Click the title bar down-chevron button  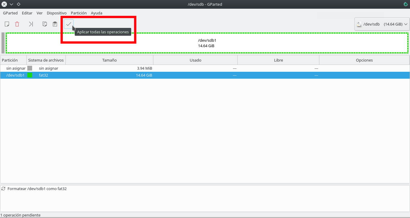(11, 4)
